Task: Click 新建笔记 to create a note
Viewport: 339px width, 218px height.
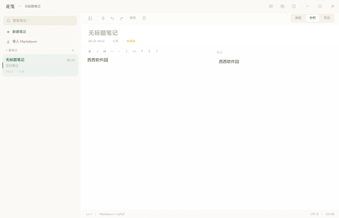Action: 16,32
